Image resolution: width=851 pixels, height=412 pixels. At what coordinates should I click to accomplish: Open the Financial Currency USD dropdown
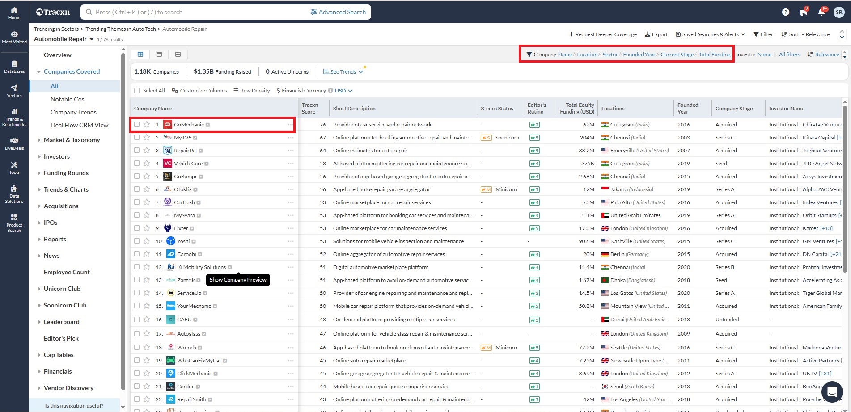343,91
